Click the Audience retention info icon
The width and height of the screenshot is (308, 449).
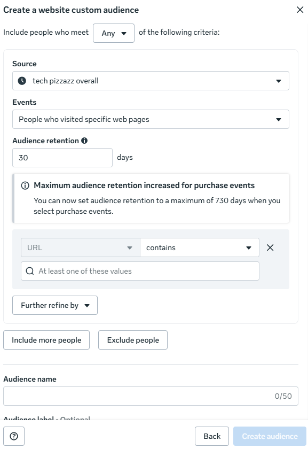pos(84,141)
